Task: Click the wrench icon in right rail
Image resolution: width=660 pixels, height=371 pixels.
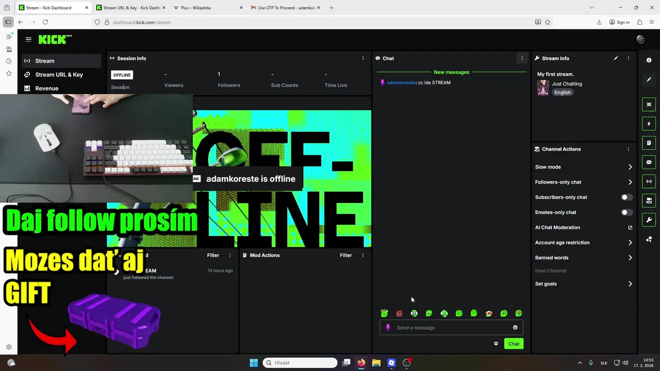Action: [649, 220]
